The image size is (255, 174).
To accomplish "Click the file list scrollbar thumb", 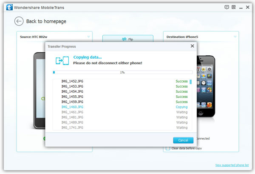I will pyautogui.click(x=190, y=82).
